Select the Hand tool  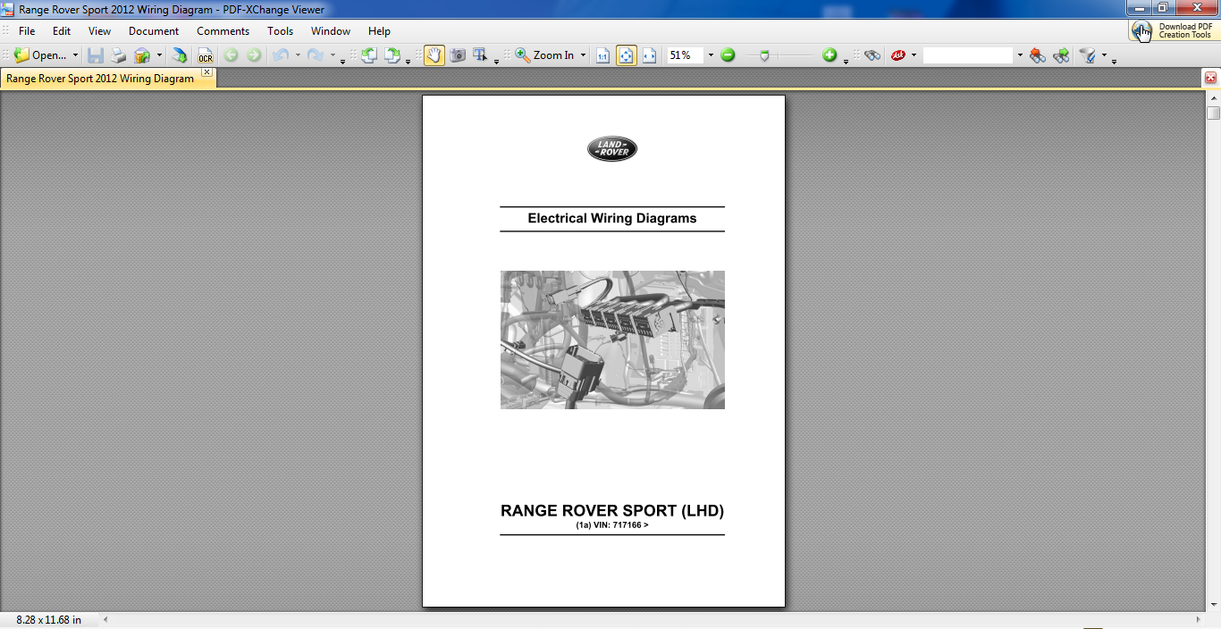click(x=434, y=55)
